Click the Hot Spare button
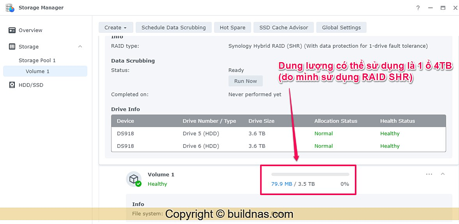459x224 pixels. [x=233, y=28]
